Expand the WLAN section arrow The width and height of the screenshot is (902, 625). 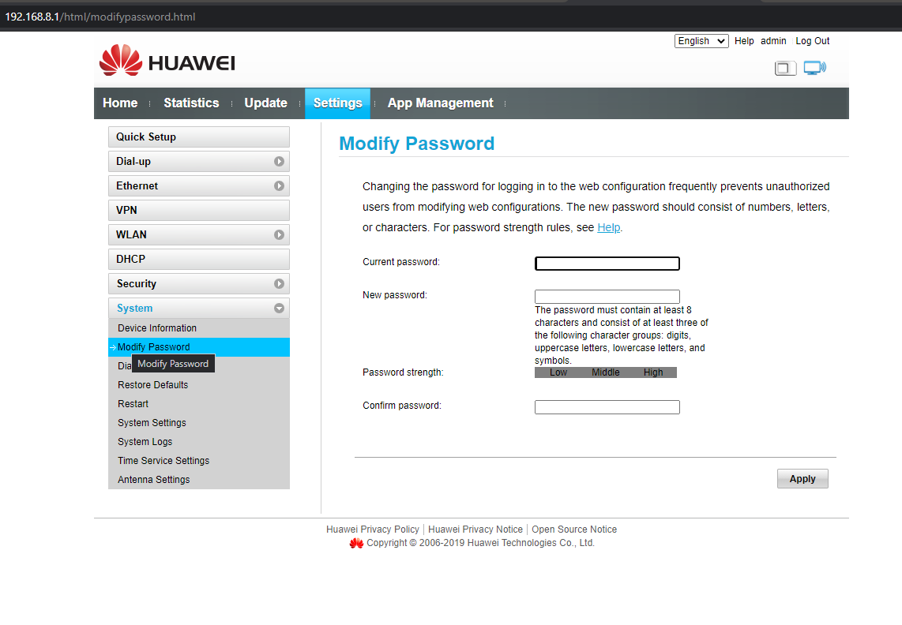coord(279,235)
